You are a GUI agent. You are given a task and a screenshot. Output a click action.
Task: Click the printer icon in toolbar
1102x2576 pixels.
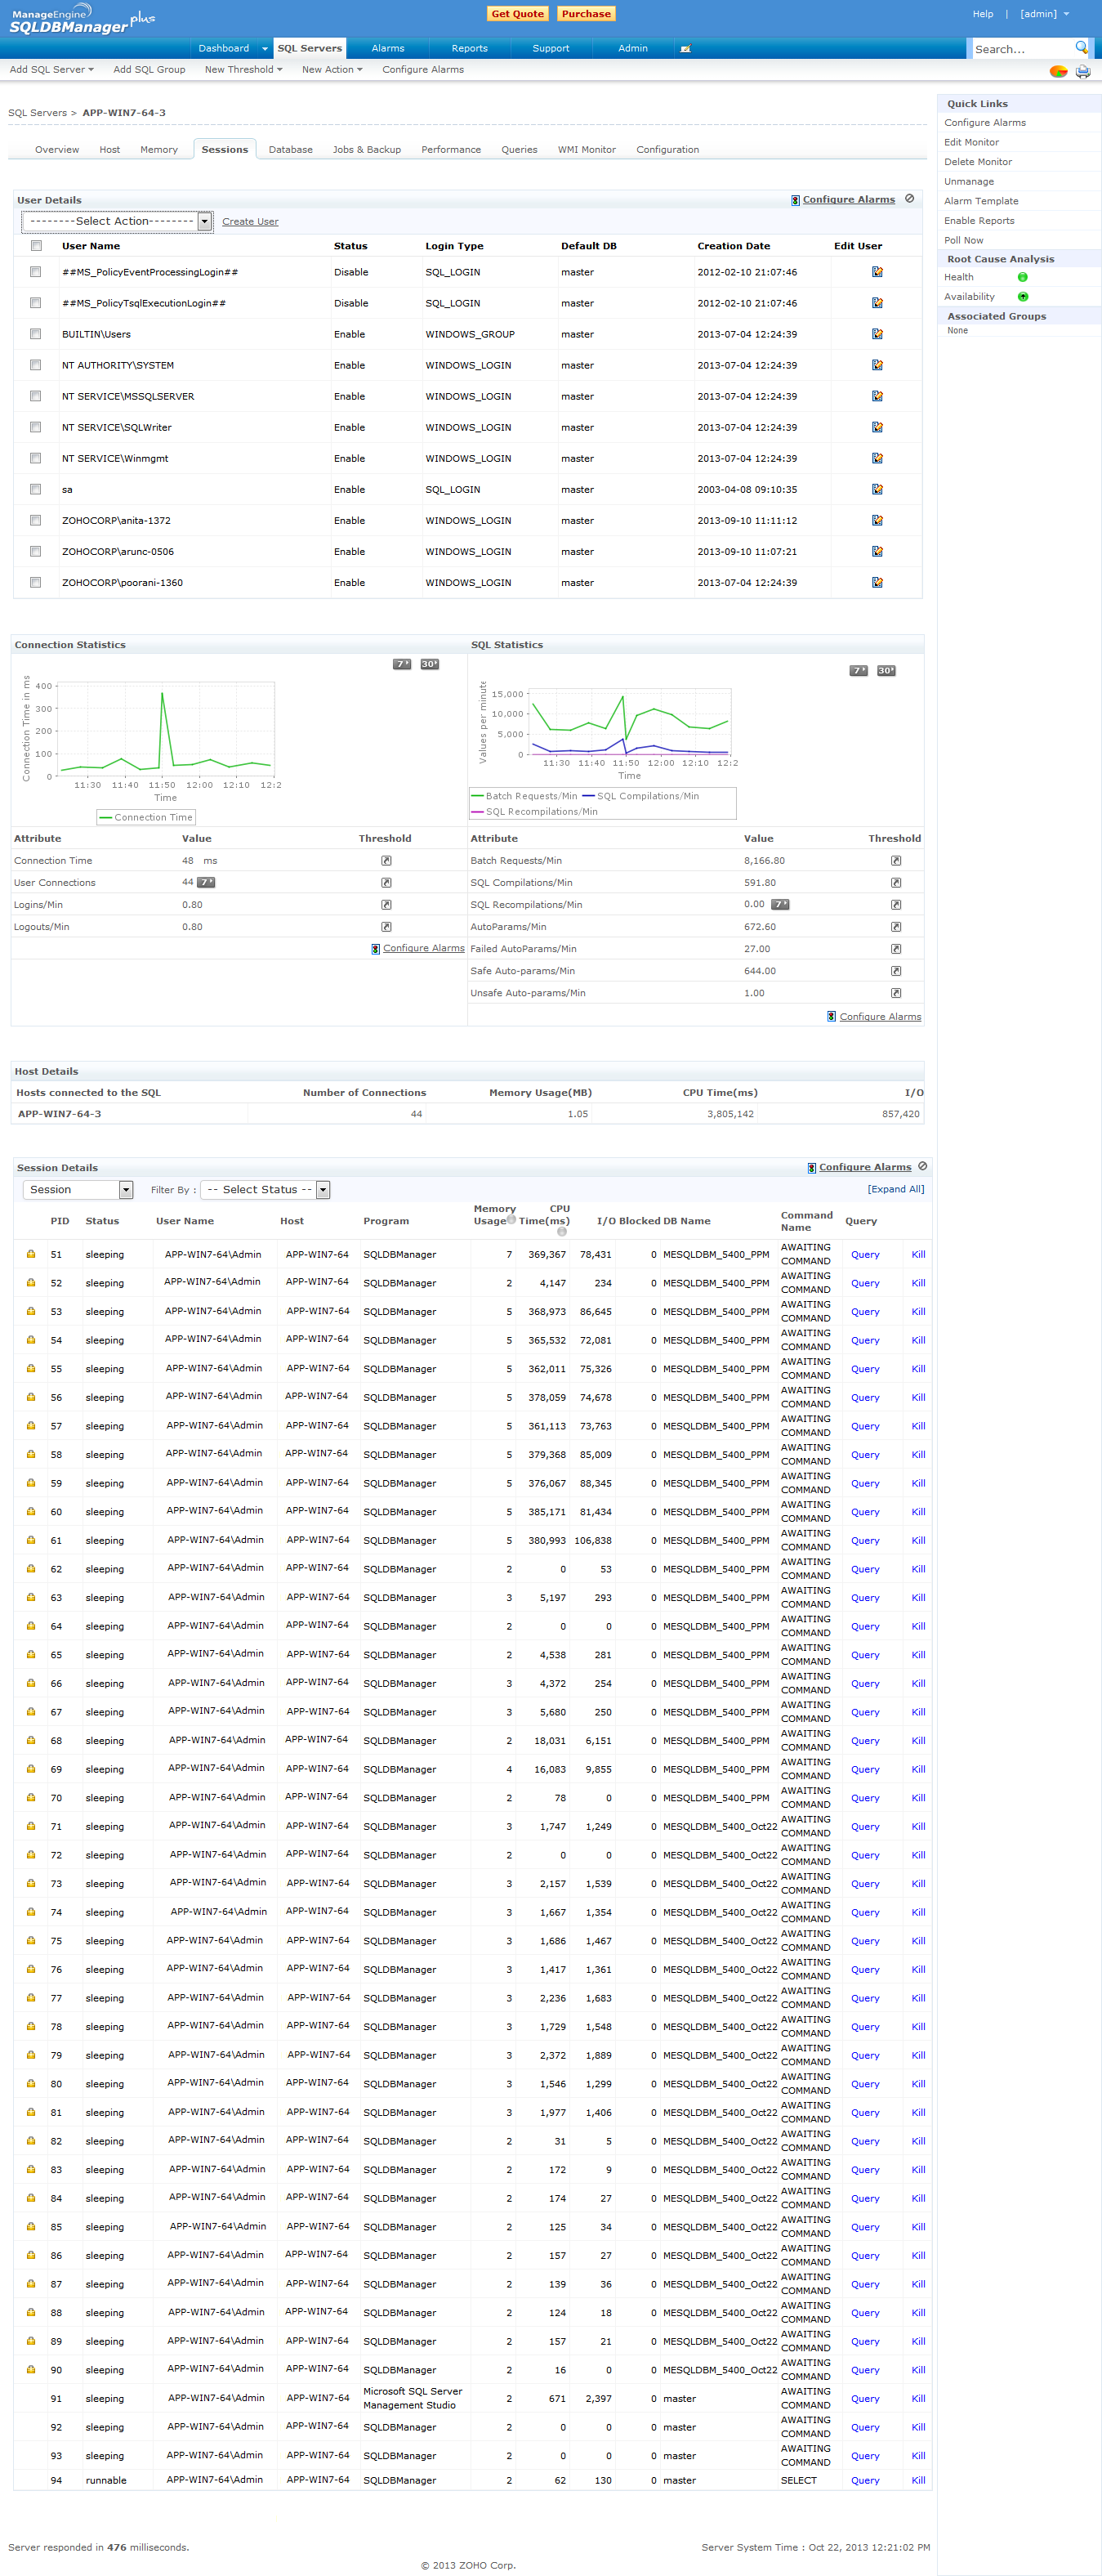[1082, 71]
